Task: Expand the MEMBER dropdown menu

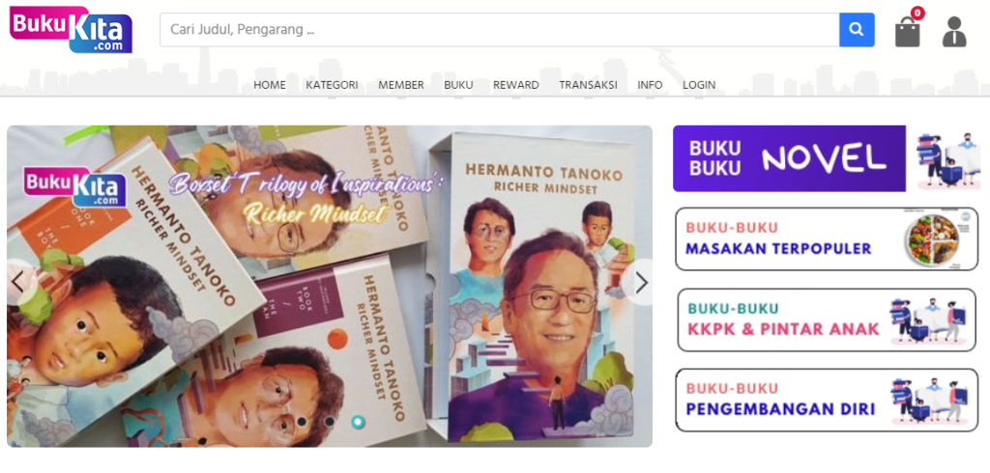Action: [x=401, y=85]
